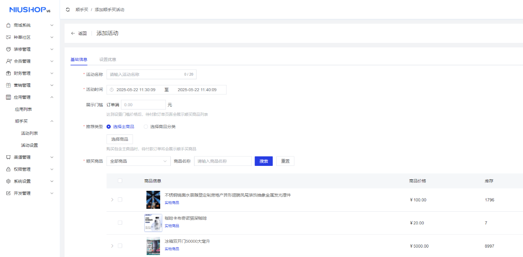Viewport: 523px width, 257px height.
Task: Click the 装修管理 sidebar icon
Action: click(x=9, y=49)
